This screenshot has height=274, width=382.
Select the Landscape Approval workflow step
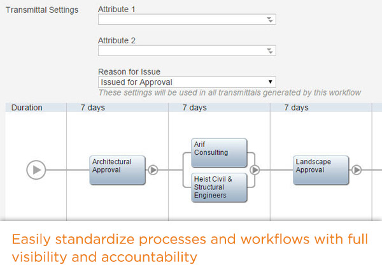pyautogui.click(x=321, y=170)
